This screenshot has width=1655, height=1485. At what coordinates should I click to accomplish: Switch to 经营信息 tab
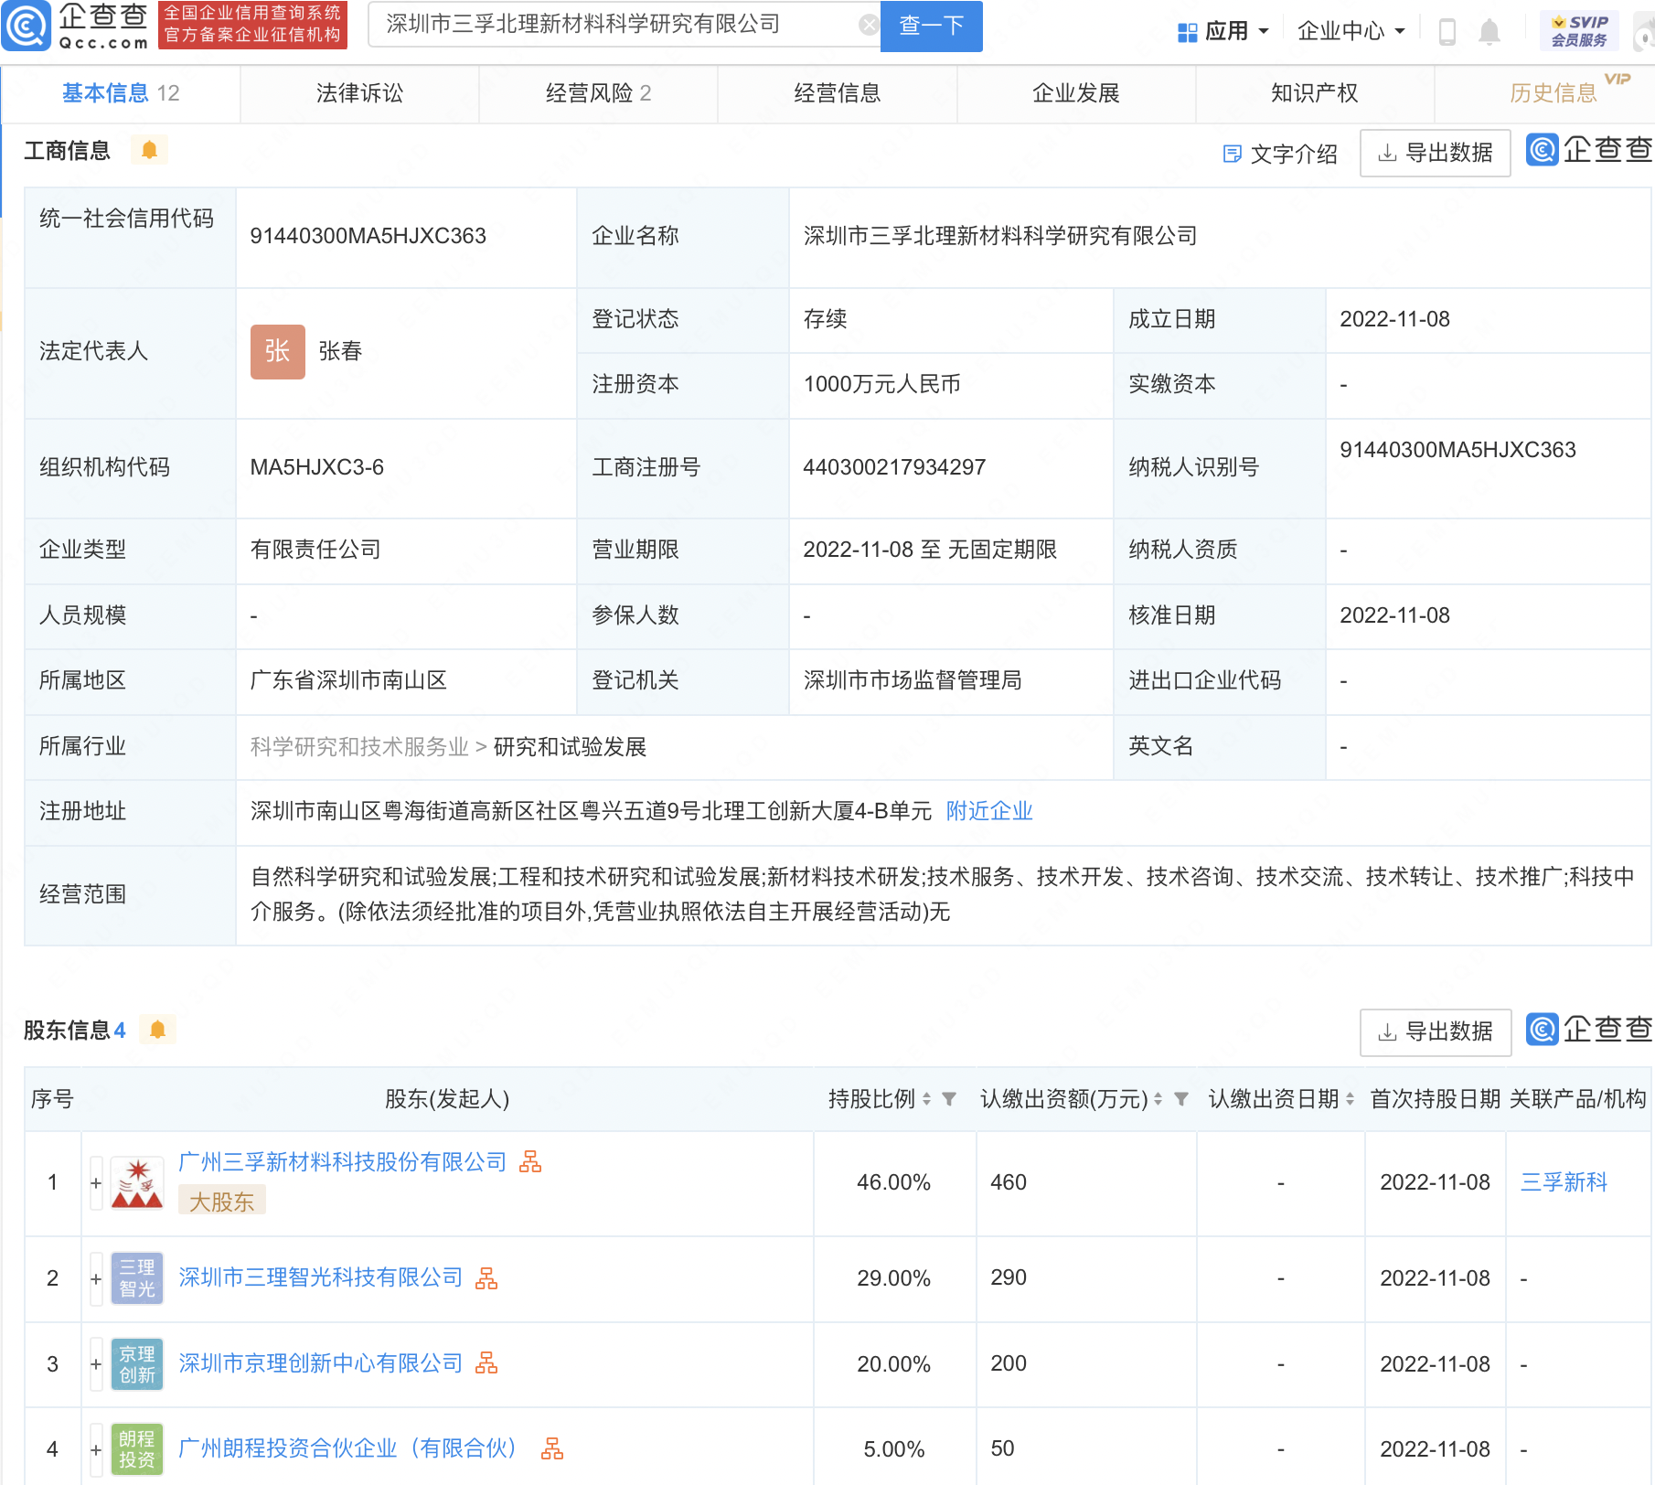(x=837, y=93)
